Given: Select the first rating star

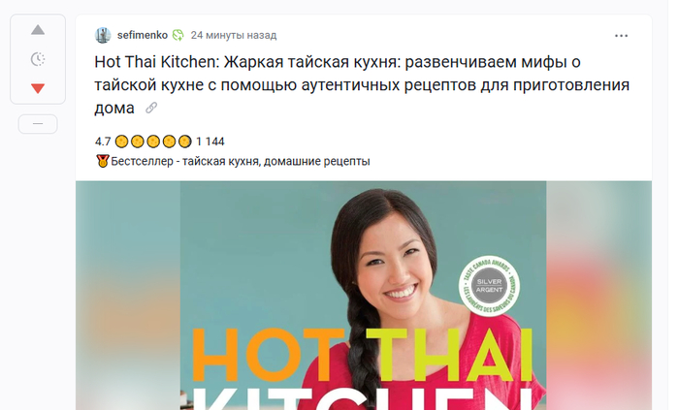Looking at the screenshot, I should click(x=121, y=142).
